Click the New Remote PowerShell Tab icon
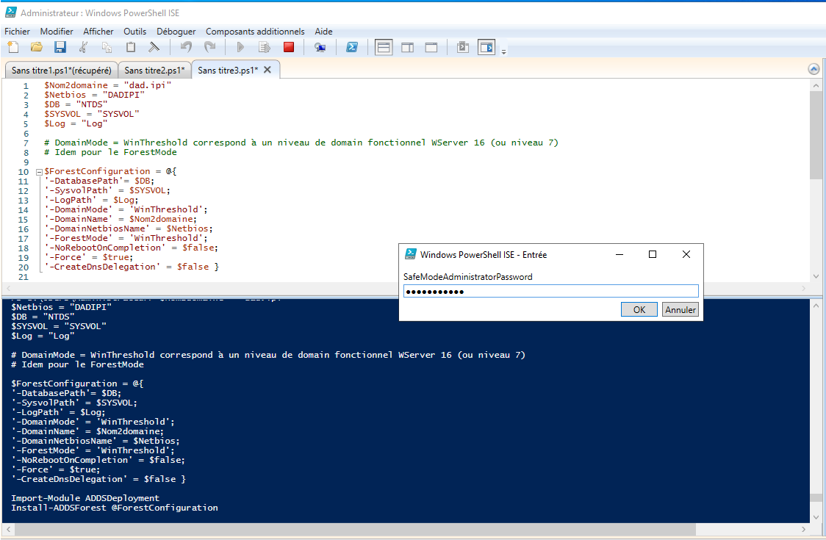Viewport: 826px width, 540px height. click(x=320, y=48)
